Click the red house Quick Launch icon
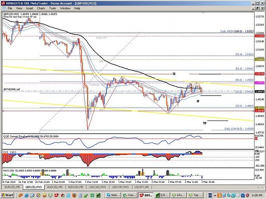The width and height of the screenshot is (266, 199). (x=63, y=195)
